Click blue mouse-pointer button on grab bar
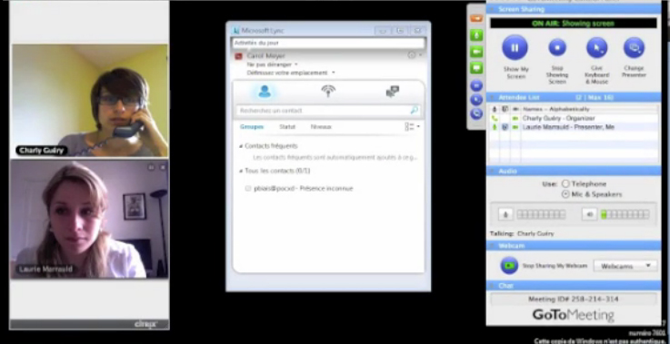Image resolution: width=670 pixels, height=344 pixels. pyautogui.click(x=476, y=100)
